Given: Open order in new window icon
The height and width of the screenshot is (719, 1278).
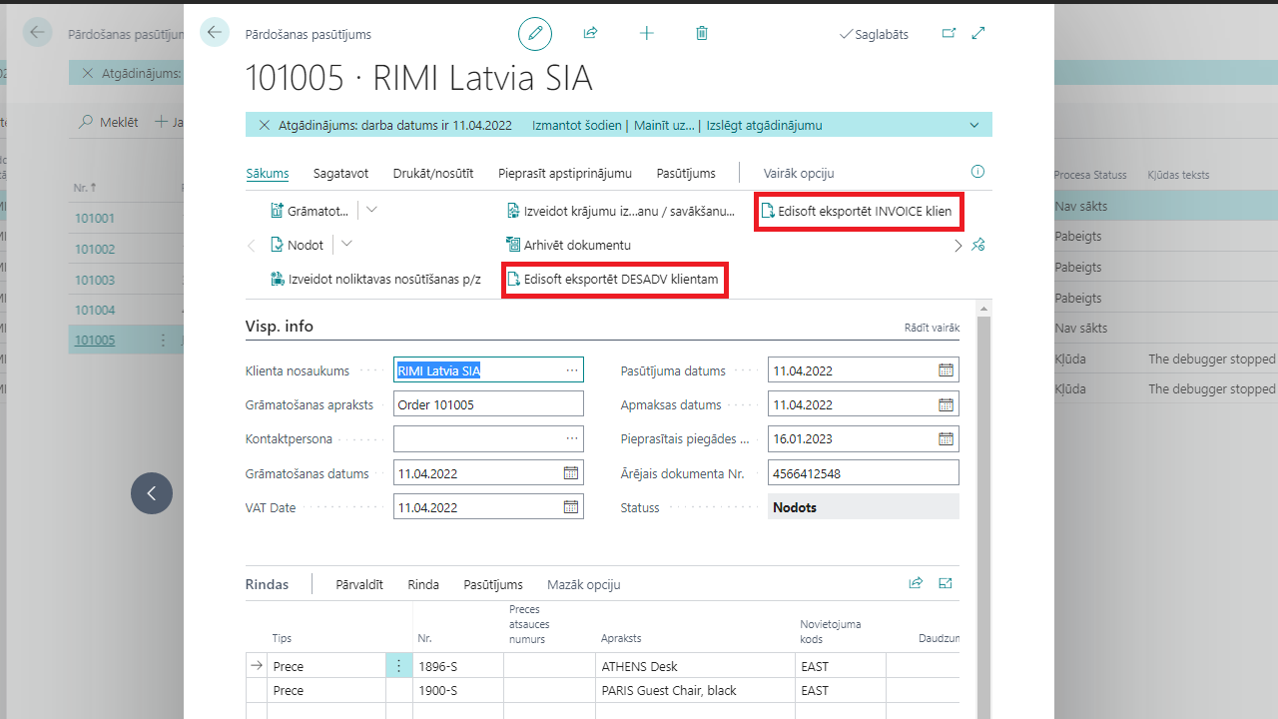Looking at the screenshot, I should [949, 33].
